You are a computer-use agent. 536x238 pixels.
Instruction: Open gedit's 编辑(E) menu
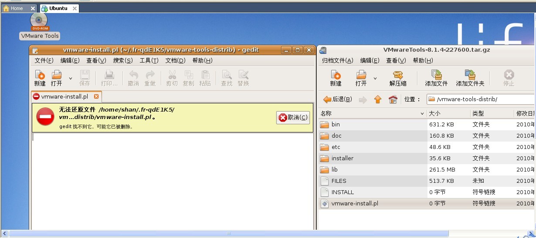click(70, 60)
